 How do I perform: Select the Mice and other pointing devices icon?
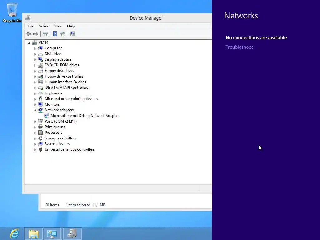41,99
